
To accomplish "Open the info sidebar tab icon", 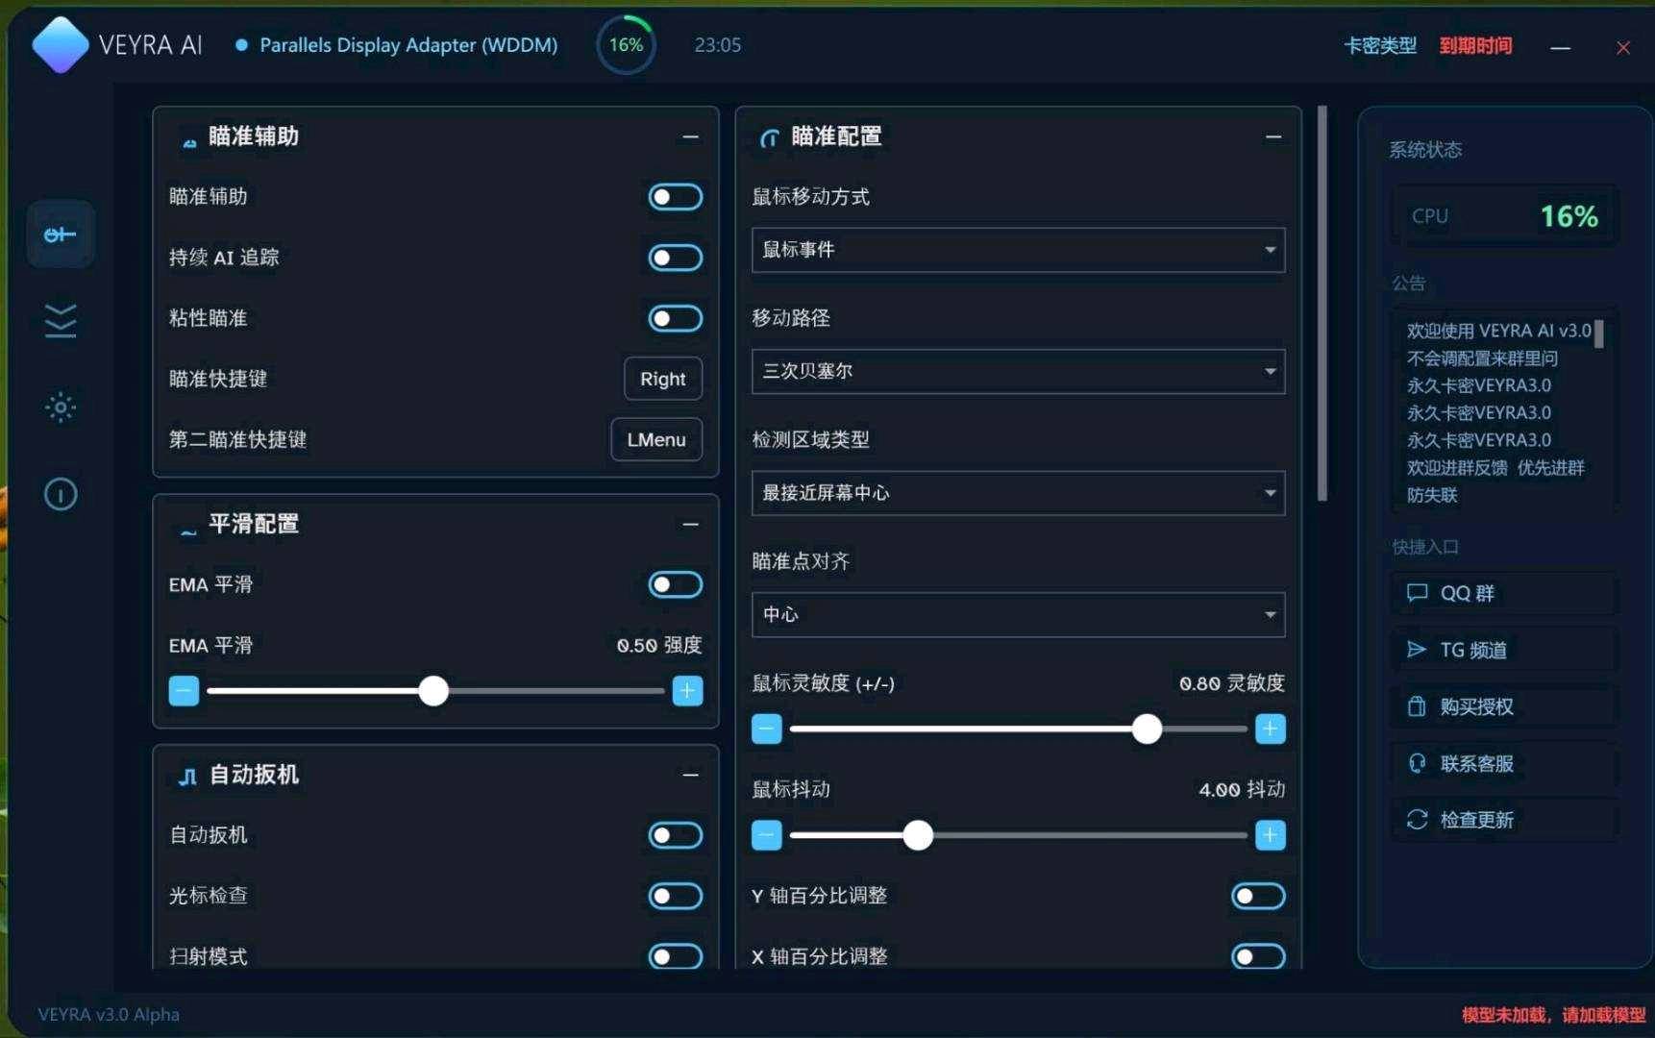I will point(61,494).
